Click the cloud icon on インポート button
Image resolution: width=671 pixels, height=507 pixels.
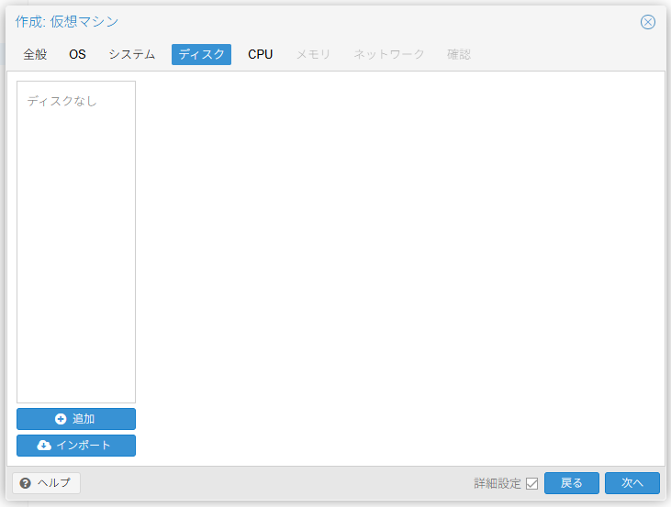44,446
